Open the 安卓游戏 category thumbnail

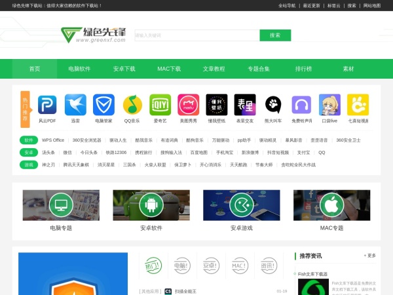(x=242, y=206)
